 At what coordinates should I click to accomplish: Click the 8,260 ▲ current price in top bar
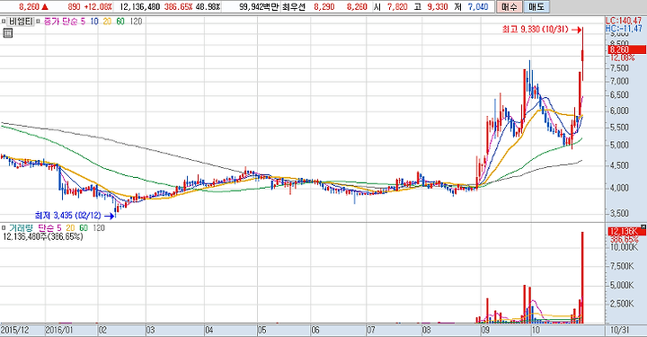point(33,7)
